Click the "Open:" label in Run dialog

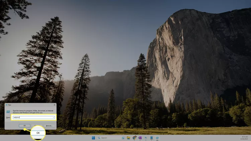(x=8, y=118)
